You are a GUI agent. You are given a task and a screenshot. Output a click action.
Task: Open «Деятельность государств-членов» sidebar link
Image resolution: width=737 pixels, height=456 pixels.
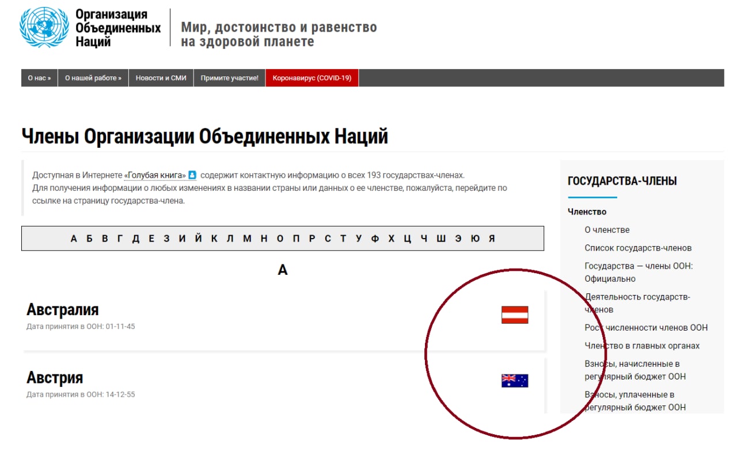point(637,303)
